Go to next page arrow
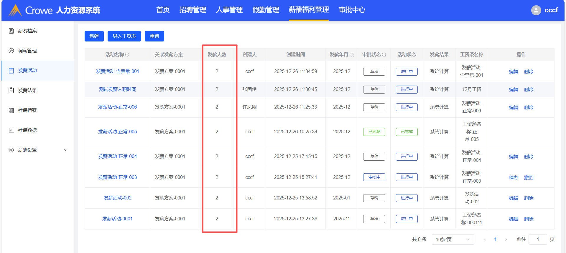Image resolution: width=566 pixels, height=253 pixels. [x=506, y=239]
